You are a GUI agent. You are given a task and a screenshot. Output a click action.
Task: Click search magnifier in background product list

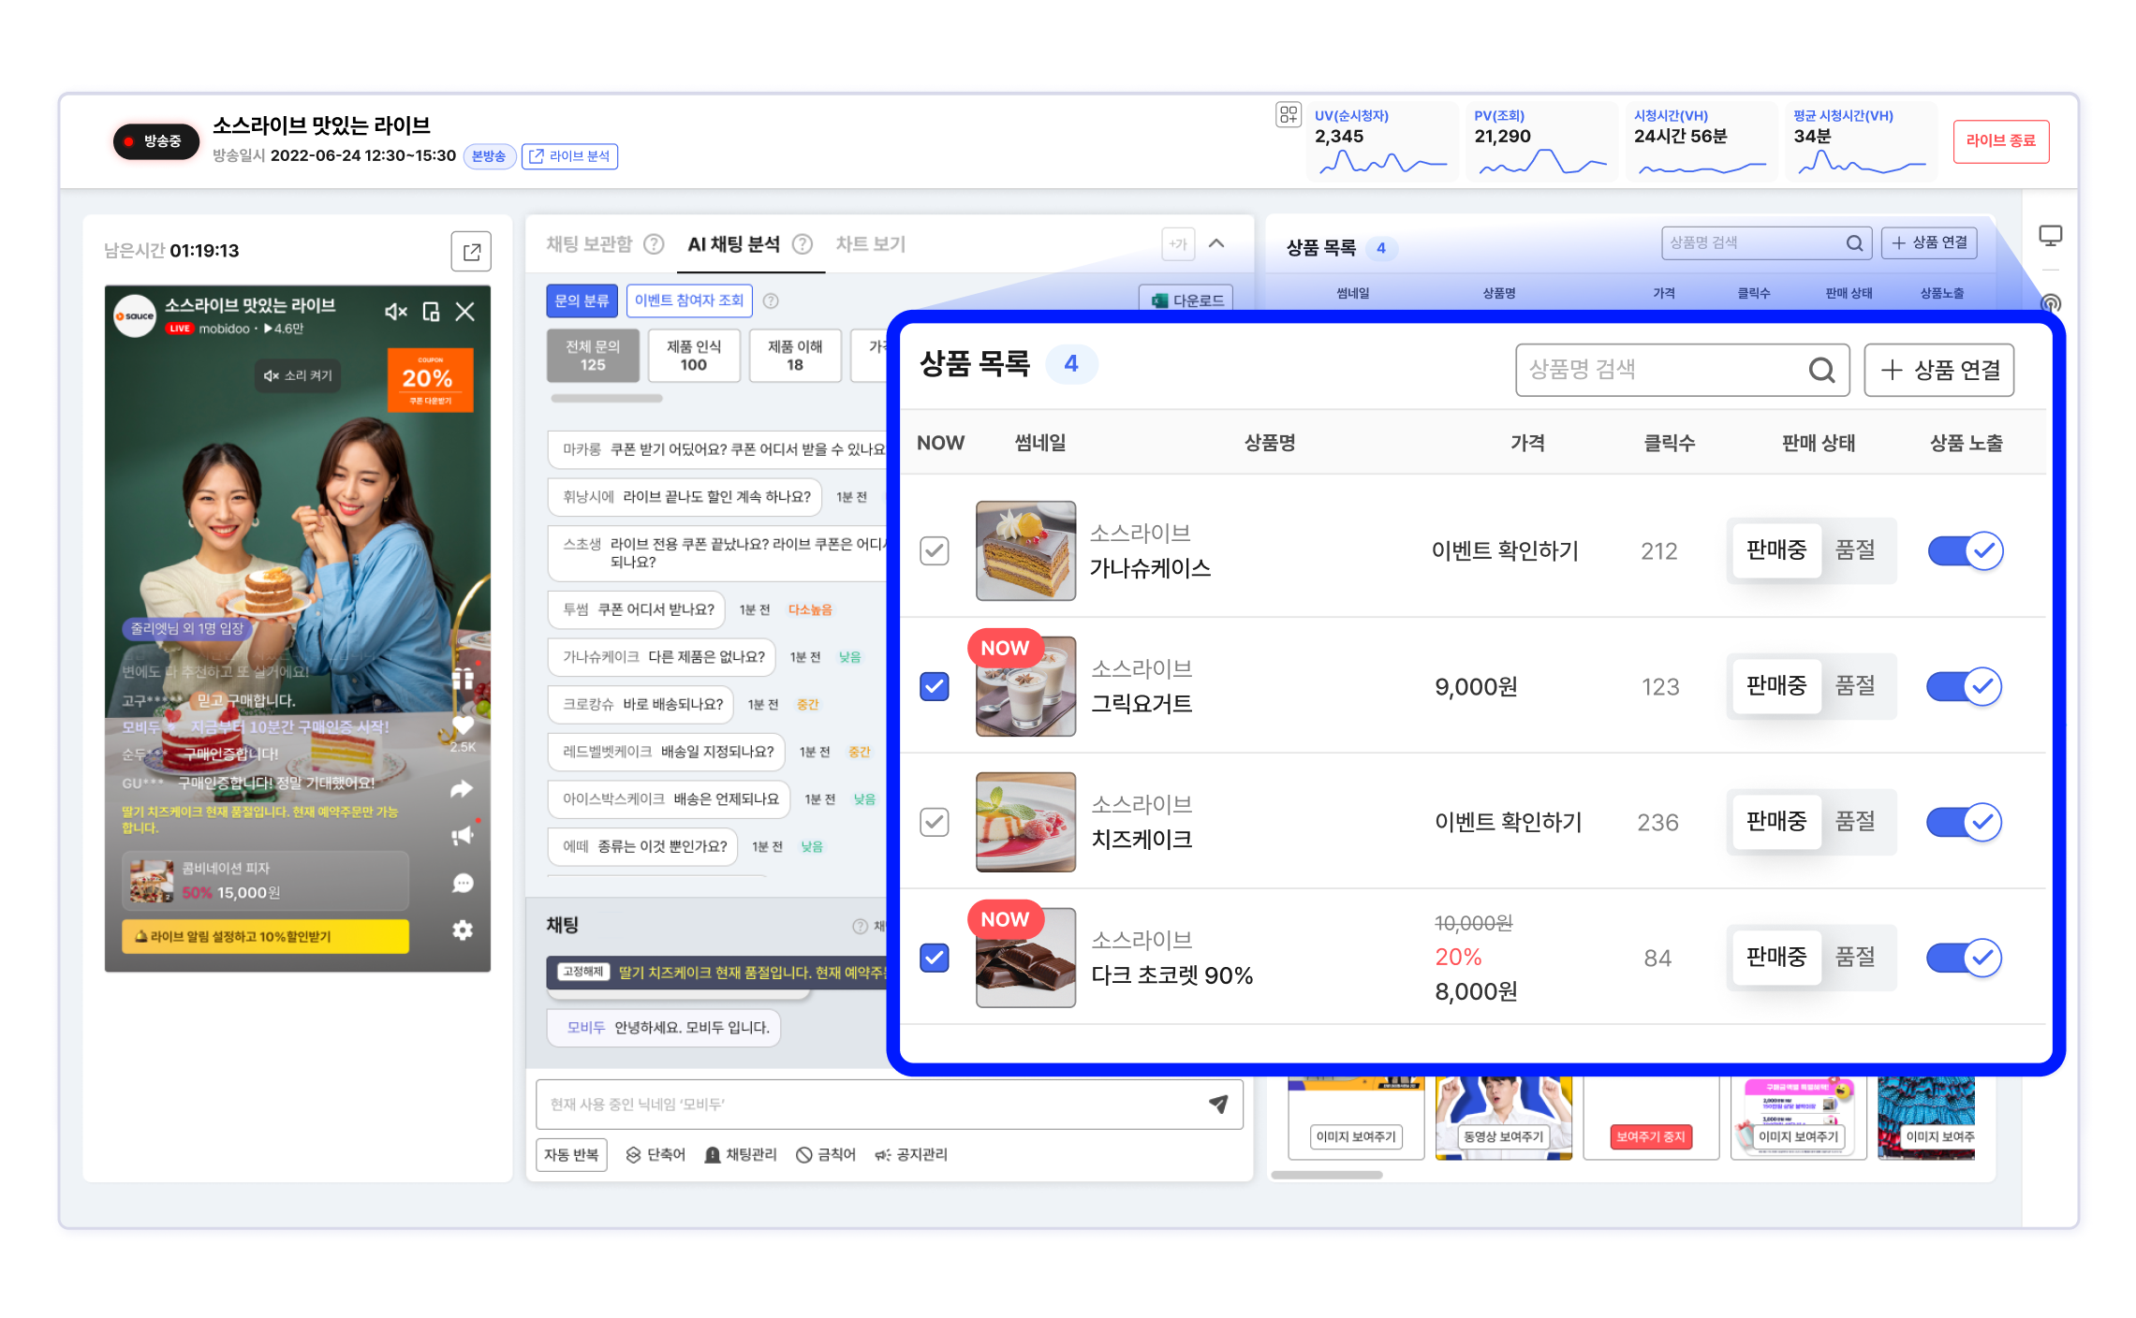pyautogui.click(x=1854, y=243)
